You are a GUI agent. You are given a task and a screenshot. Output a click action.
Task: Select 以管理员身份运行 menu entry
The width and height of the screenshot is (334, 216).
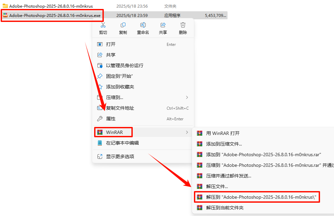143,65
